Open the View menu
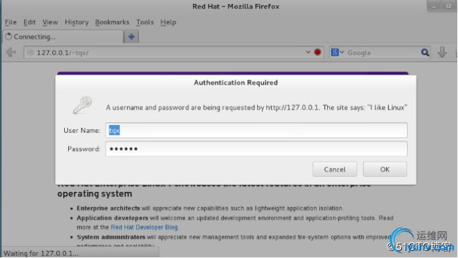Image resolution: width=458 pixels, height=258 pixels. coord(50,22)
